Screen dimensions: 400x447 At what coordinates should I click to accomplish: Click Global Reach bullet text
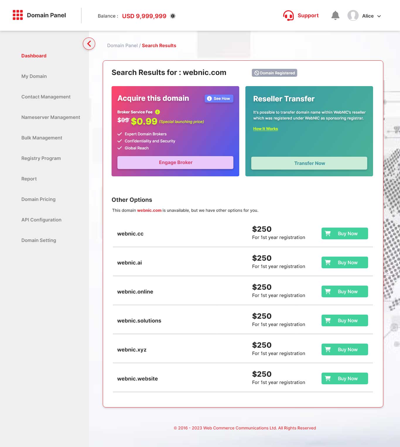click(136, 148)
